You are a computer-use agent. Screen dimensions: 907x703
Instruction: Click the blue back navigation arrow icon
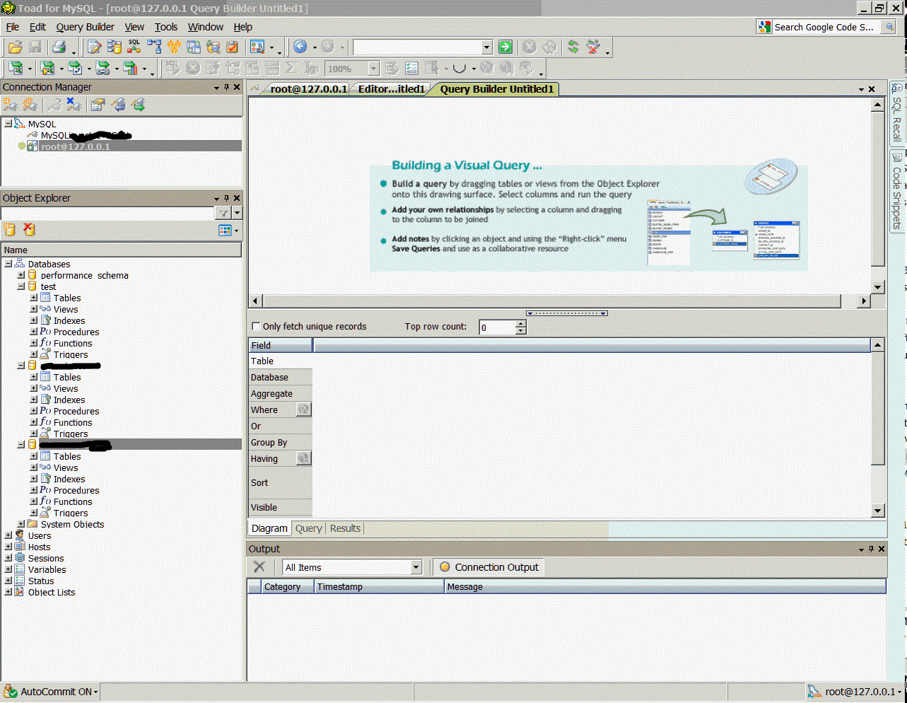pos(300,47)
